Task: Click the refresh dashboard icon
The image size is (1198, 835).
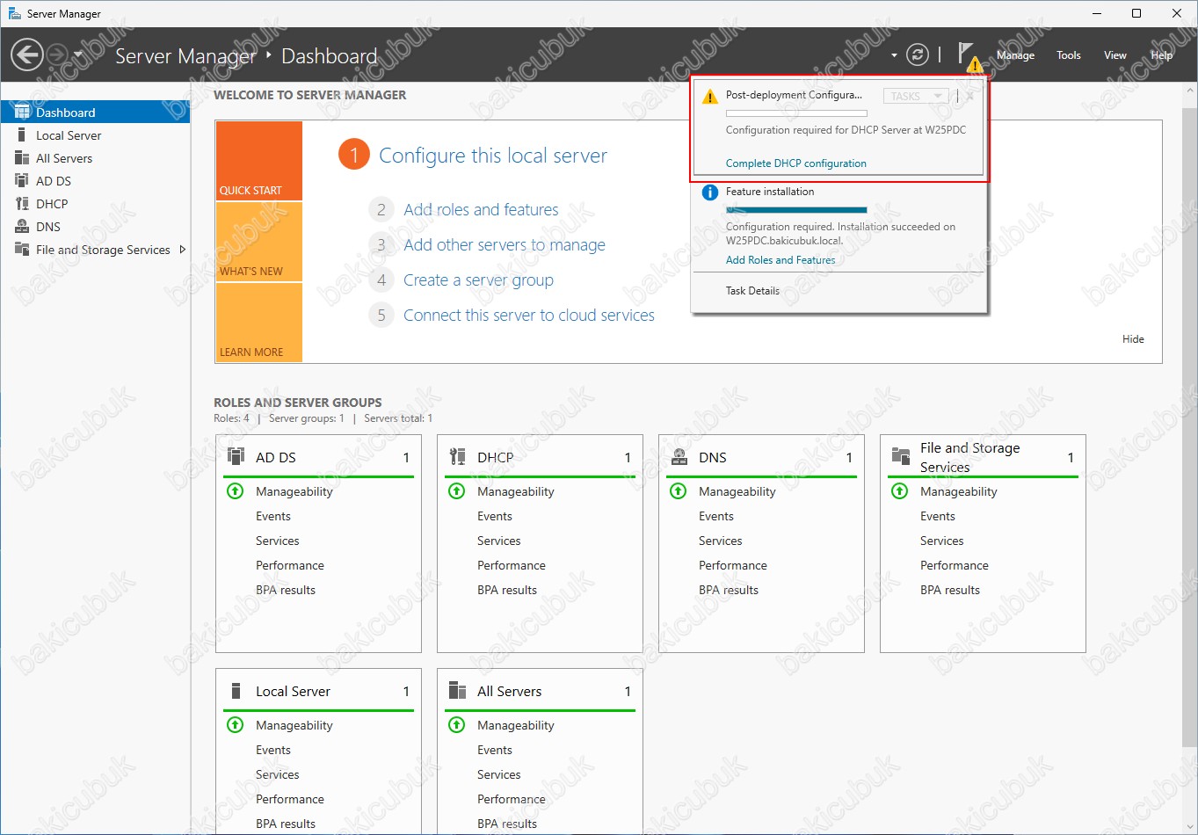Action: tap(918, 54)
